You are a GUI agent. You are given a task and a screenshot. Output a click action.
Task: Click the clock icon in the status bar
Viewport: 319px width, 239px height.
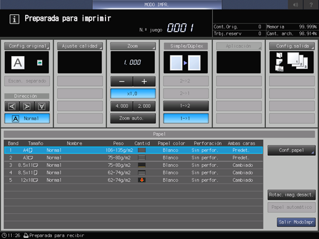(x=4, y=235)
